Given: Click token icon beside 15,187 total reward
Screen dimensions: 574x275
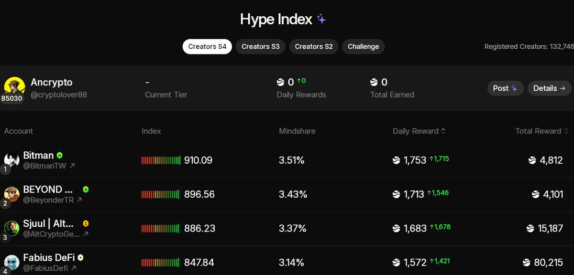Looking at the screenshot, I should point(530,228).
